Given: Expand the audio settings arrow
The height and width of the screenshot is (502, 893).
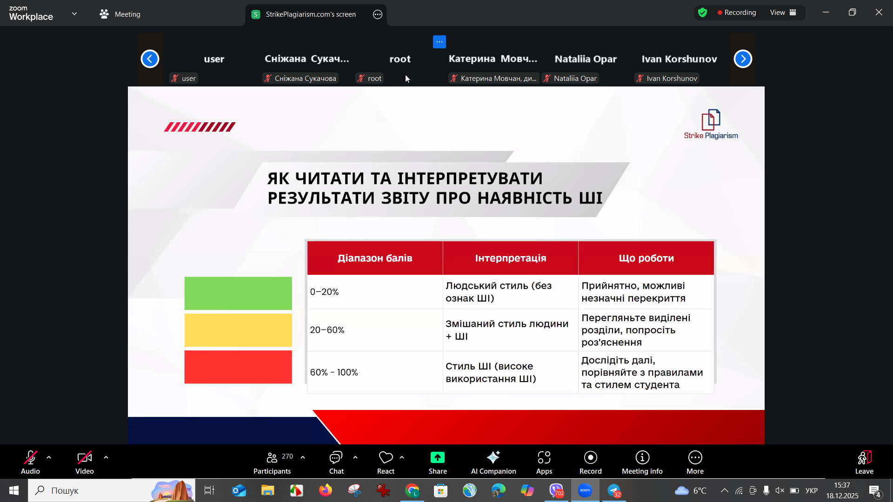Looking at the screenshot, I should tap(49, 457).
